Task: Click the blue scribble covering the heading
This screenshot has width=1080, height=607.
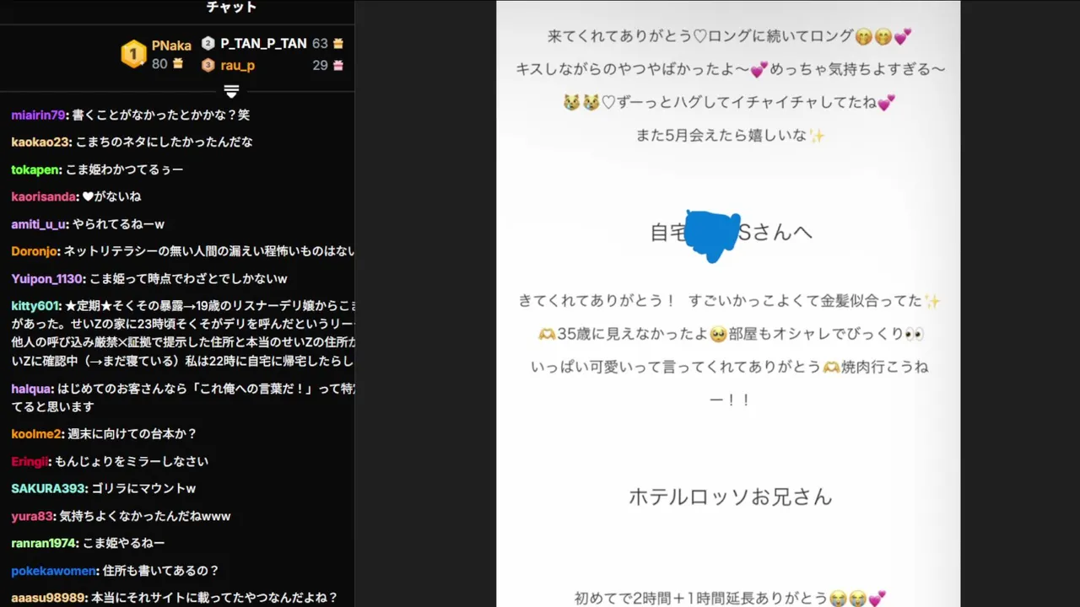Action: click(712, 235)
